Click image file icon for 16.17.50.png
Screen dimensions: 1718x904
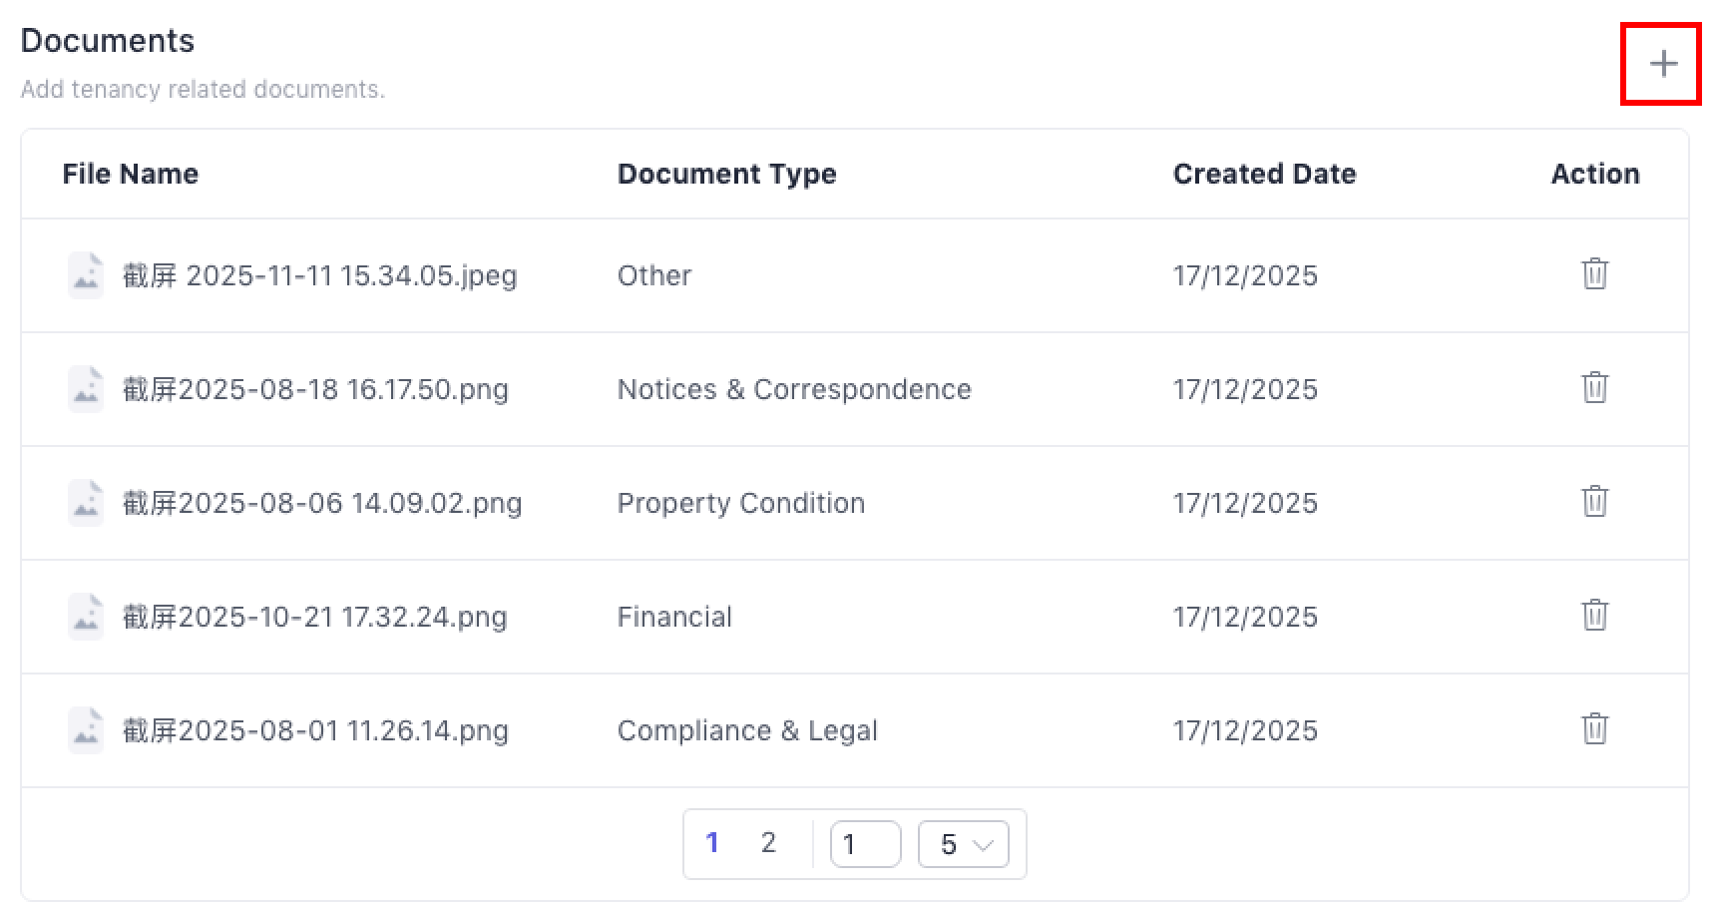click(x=86, y=389)
